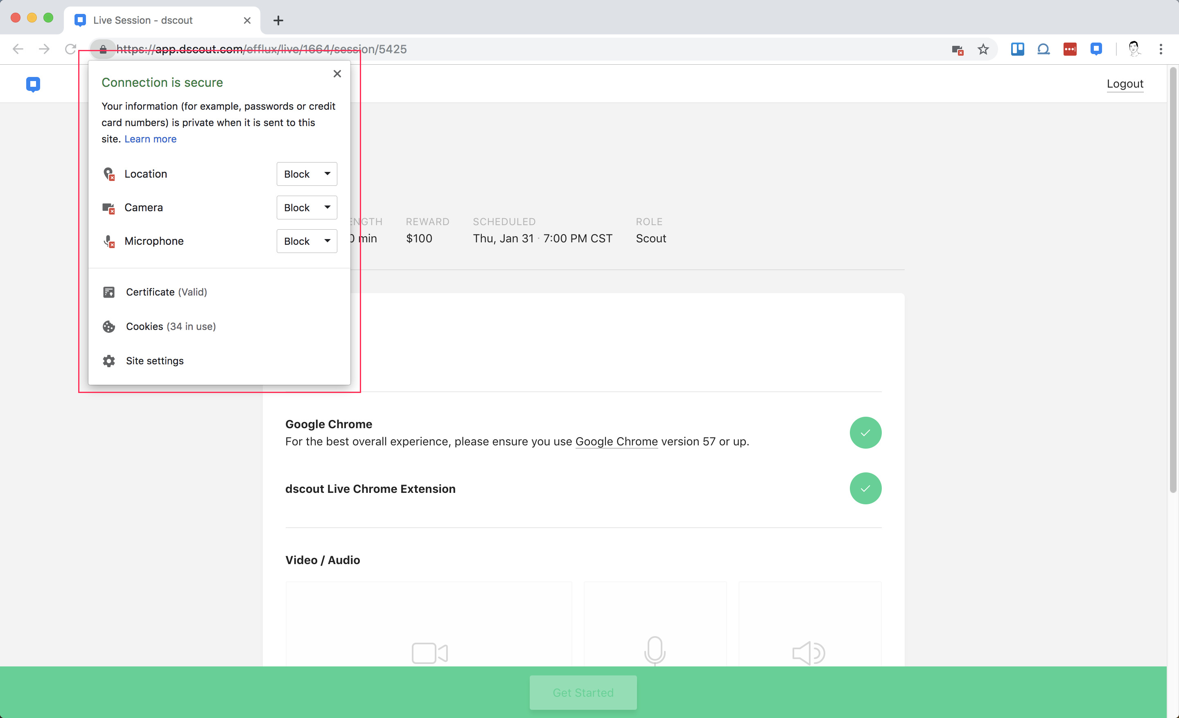Open Site settings from the popup
This screenshot has width=1179, height=718.
(155, 361)
